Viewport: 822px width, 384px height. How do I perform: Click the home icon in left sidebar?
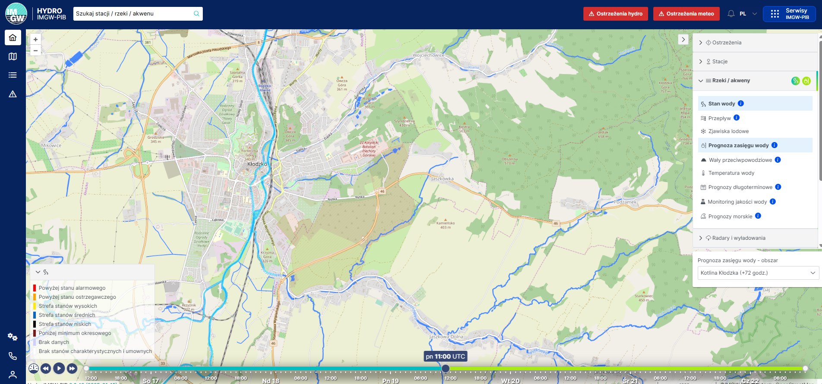click(x=13, y=37)
